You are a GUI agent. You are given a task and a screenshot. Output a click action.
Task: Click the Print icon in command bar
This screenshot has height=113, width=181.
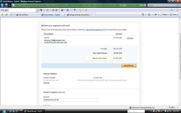[x=156, y=14]
